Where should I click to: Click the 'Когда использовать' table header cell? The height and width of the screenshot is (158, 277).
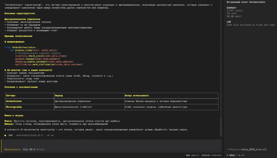point(171,96)
